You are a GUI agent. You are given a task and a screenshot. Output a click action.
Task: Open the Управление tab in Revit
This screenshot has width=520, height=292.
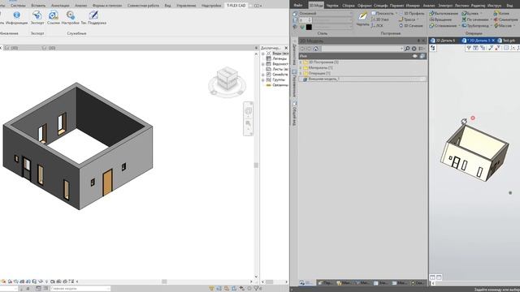[x=186, y=6]
